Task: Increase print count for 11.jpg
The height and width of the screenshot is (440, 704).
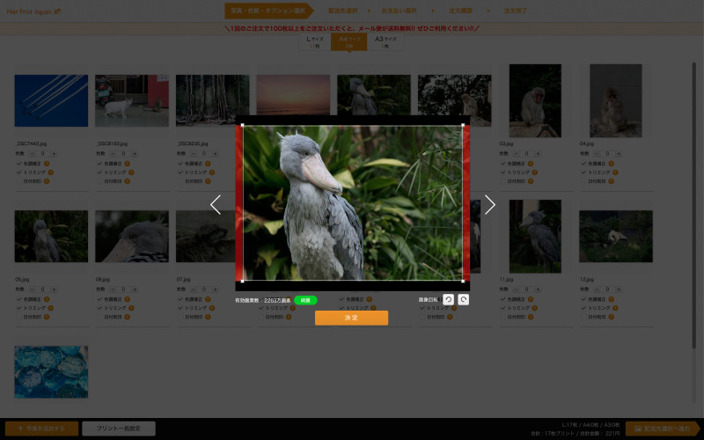Action: pos(538,290)
